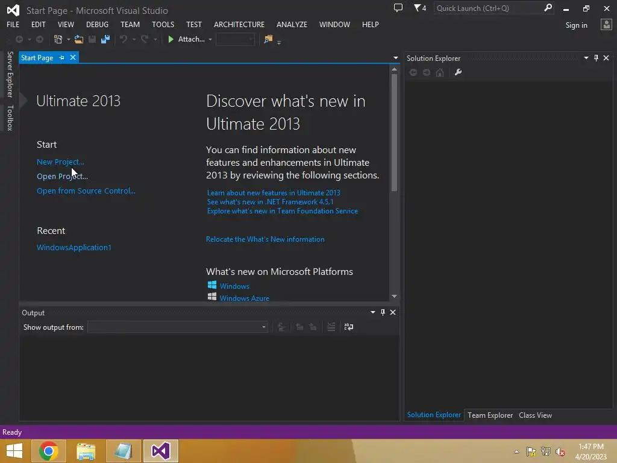This screenshot has height=463, width=617.
Task: Click Go to Previous Message icon
Action: tap(299, 327)
